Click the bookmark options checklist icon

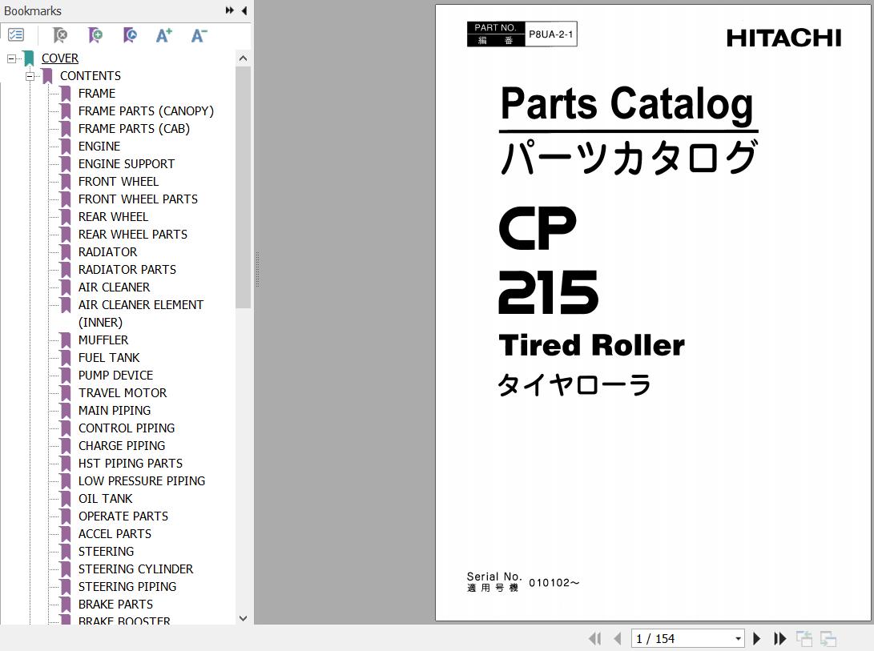click(16, 35)
